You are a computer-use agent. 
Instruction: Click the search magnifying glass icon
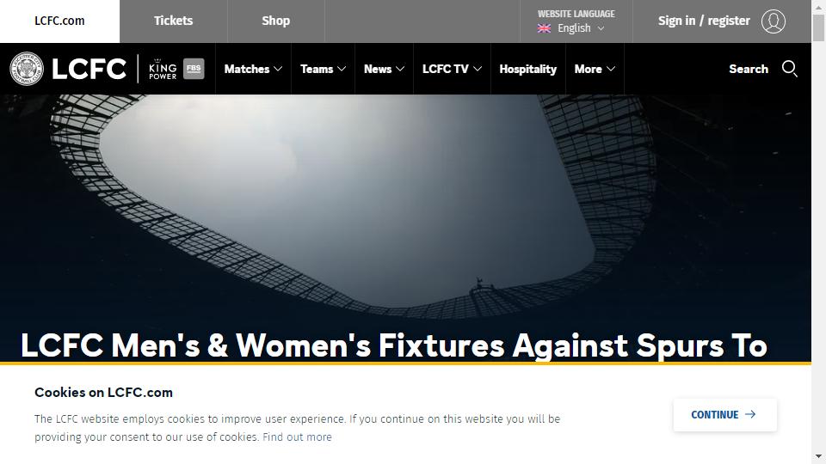(x=789, y=69)
